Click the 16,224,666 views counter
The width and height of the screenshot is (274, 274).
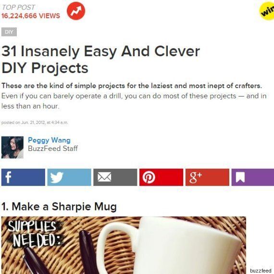coord(31,16)
